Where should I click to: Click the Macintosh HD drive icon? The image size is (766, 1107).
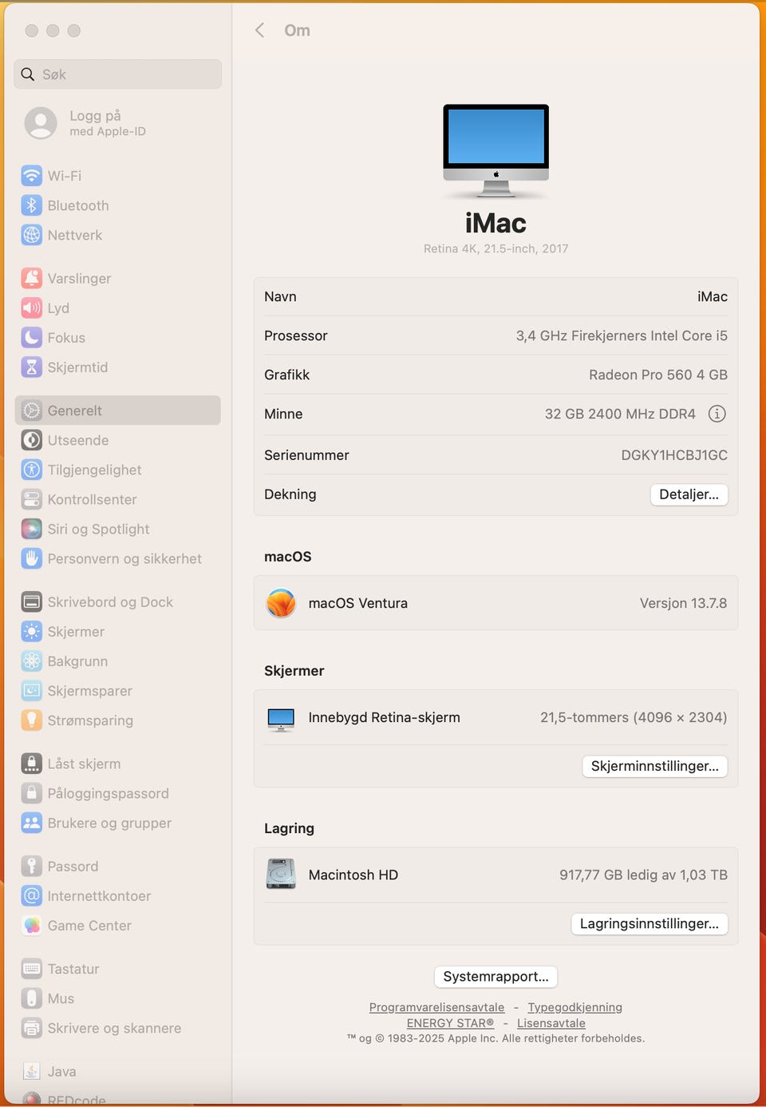tap(281, 875)
